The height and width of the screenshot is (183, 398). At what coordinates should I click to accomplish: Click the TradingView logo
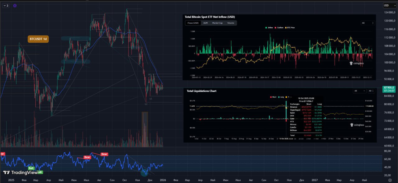21,172
